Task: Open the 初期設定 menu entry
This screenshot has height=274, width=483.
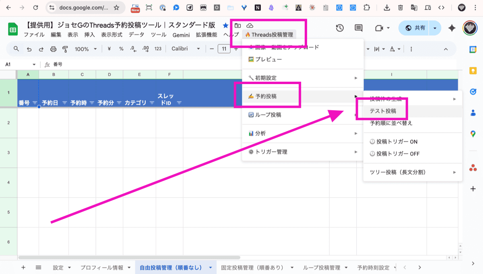Action: click(303, 78)
